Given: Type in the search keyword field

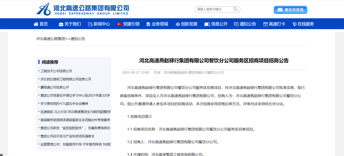Looking at the screenshot, I should [213, 9].
